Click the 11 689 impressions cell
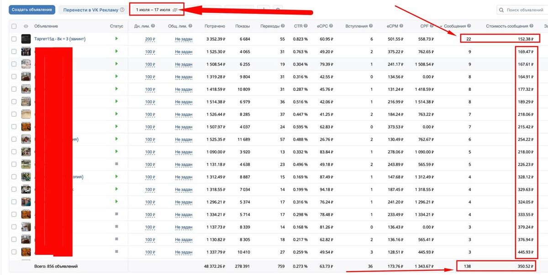Image resolution: width=548 pixels, height=275 pixels. (x=243, y=139)
